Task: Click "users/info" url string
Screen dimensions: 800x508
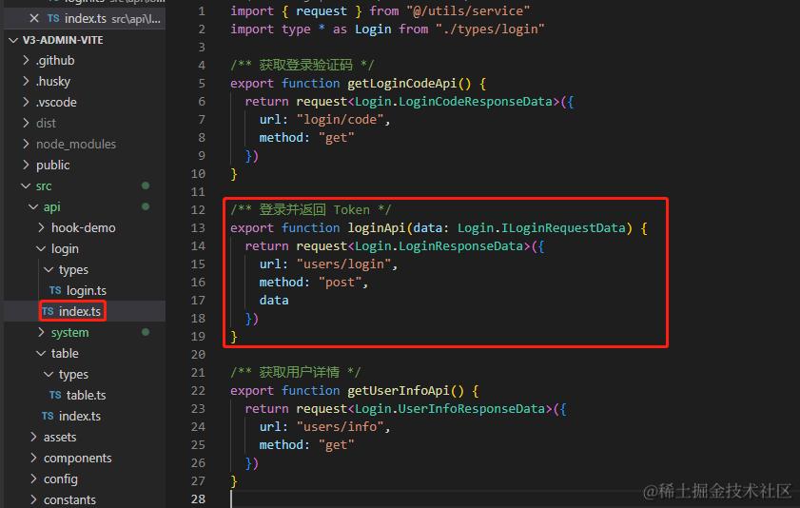Action: coord(340,426)
